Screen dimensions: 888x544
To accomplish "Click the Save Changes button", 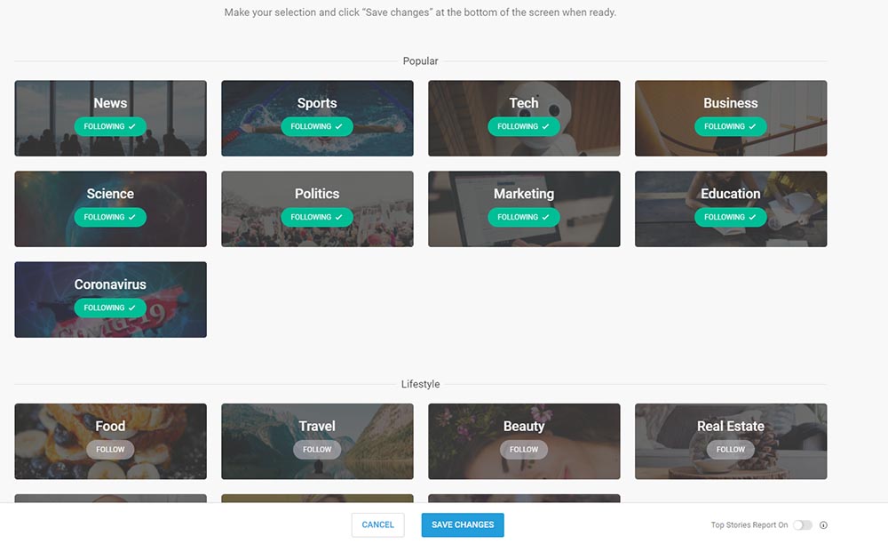I will 463,525.
